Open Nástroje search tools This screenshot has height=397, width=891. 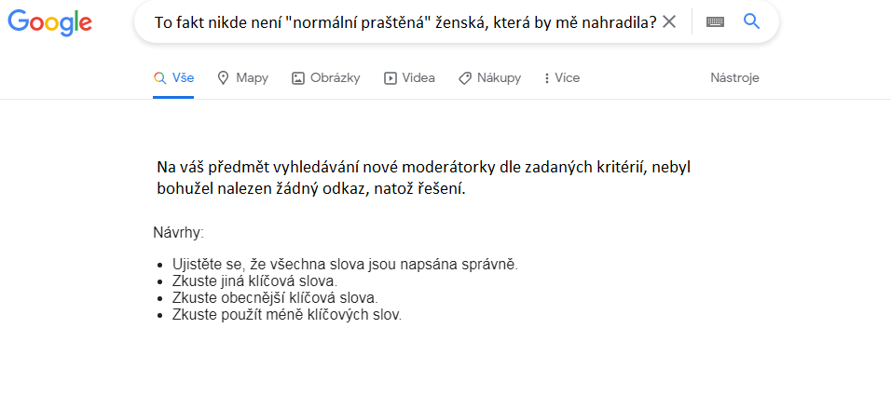[x=734, y=78]
